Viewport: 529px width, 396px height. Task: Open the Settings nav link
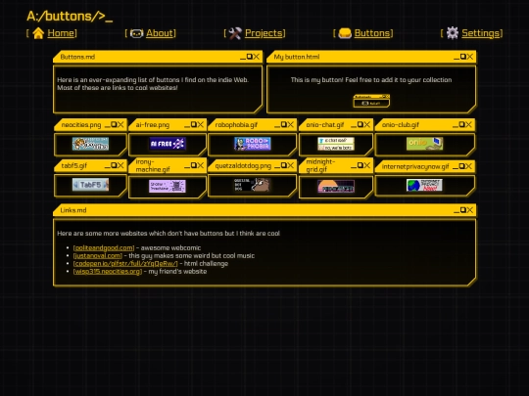point(480,33)
